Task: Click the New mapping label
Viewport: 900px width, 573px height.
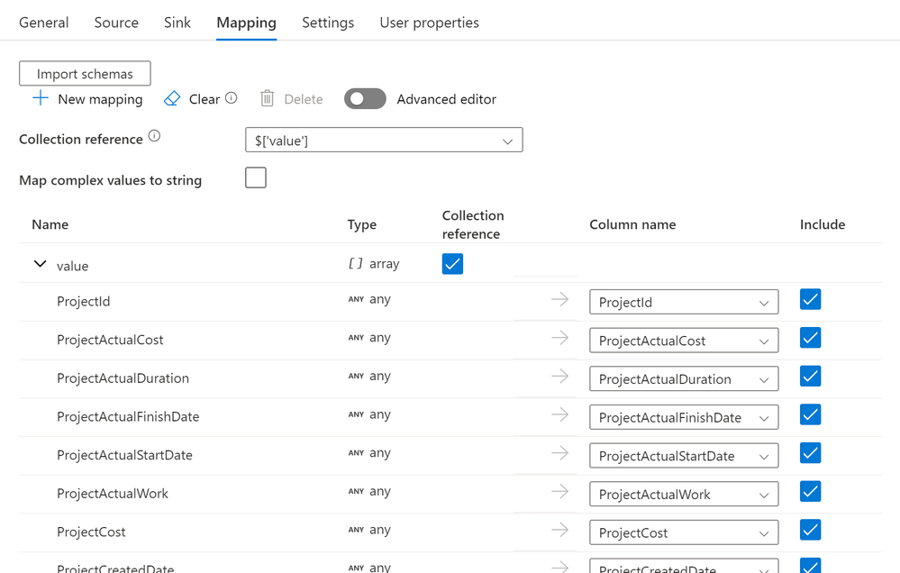Action: [x=100, y=99]
